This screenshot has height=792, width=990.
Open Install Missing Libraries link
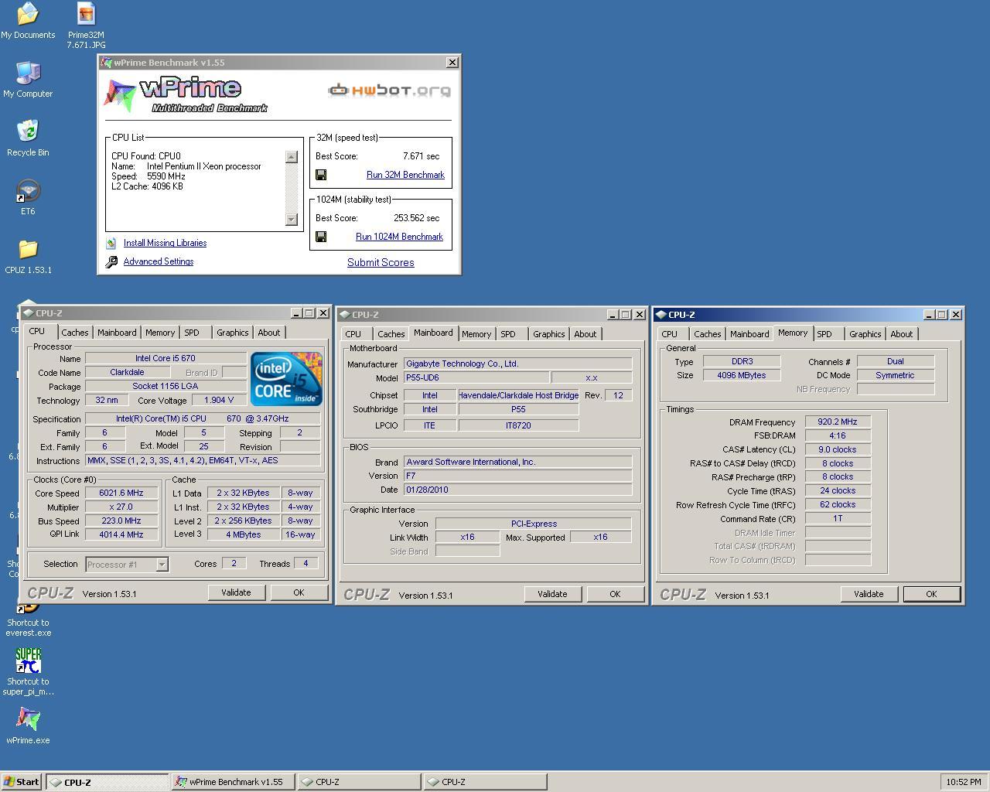pyautogui.click(x=165, y=243)
